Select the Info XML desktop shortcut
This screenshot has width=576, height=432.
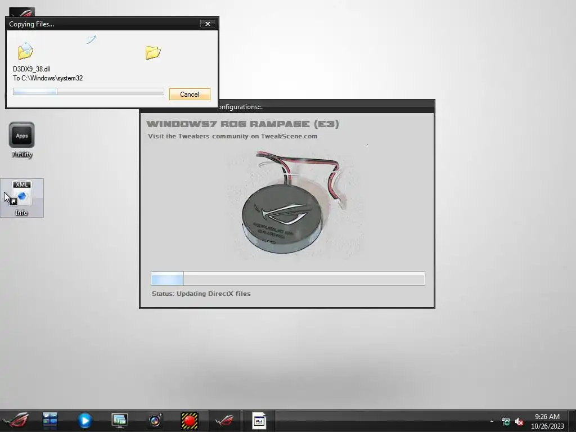pyautogui.click(x=22, y=197)
